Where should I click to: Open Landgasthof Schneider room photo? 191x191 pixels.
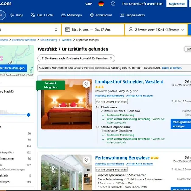coord(67,104)
